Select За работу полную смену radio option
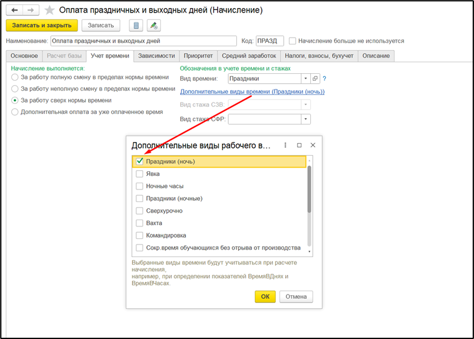This screenshot has width=474, height=339. tap(15, 78)
